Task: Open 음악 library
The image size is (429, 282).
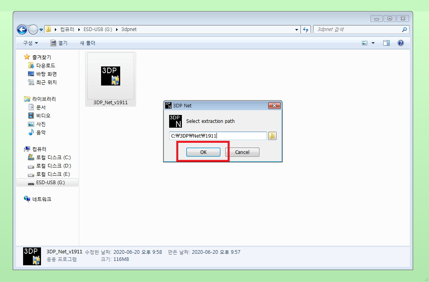Action: (x=41, y=132)
